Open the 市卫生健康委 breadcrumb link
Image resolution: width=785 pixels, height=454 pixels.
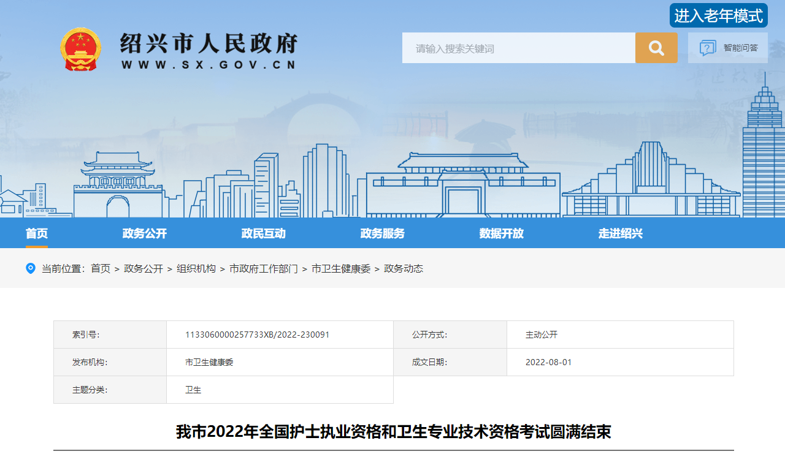[x=341, y=268]
